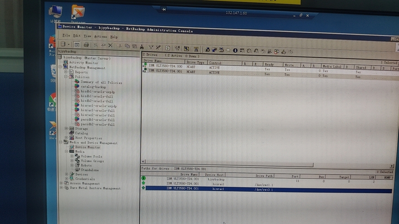Screen dimensions: 399x224
Task: Click the Copy toolbar icon
Action: (127, 46)
